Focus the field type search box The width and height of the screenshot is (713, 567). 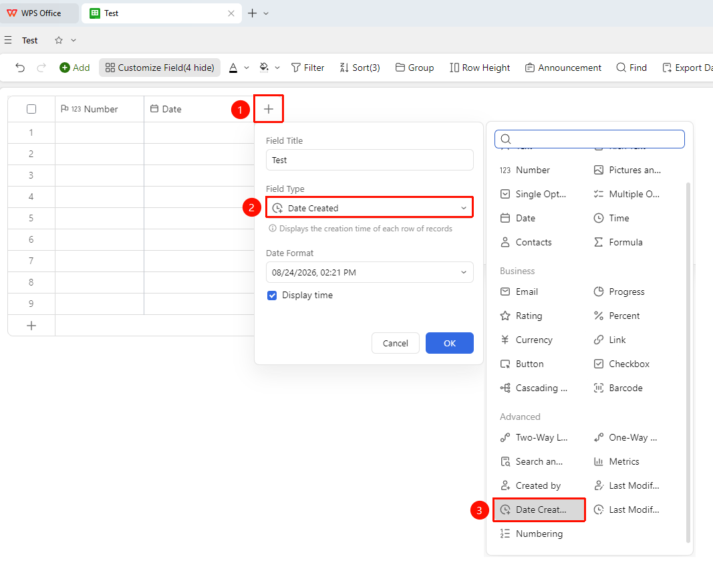tap(589, 139)
